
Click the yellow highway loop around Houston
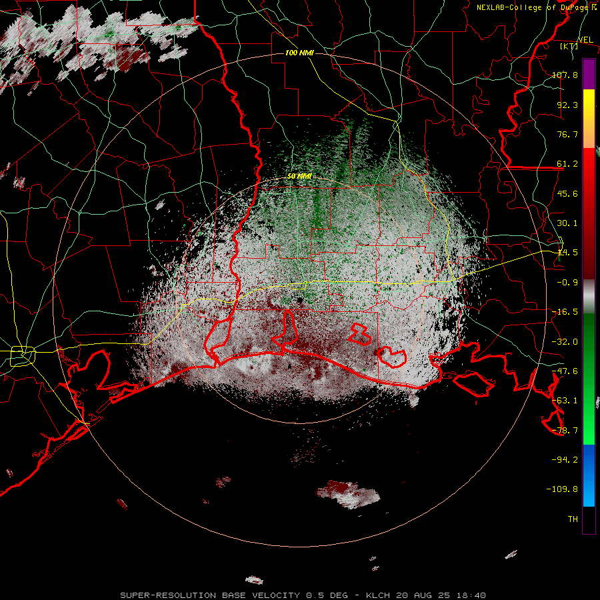(x=23, y=356)
